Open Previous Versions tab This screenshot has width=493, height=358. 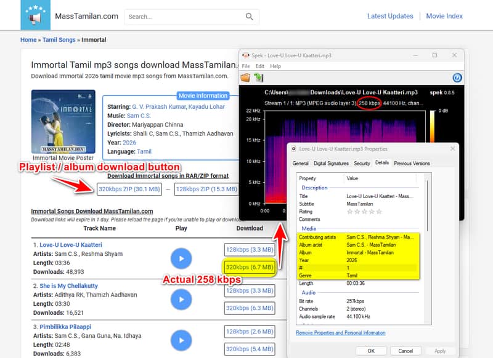coord(412,164)
